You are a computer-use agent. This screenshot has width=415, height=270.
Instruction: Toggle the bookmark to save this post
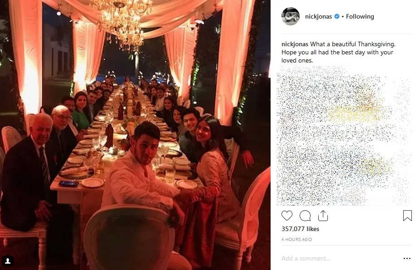click(407, 216)
